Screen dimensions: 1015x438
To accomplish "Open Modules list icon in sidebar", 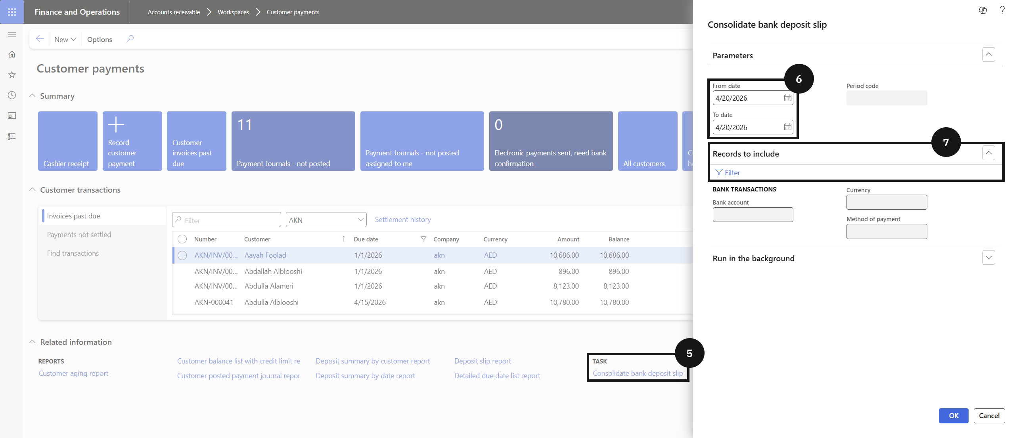I will 12,136.
